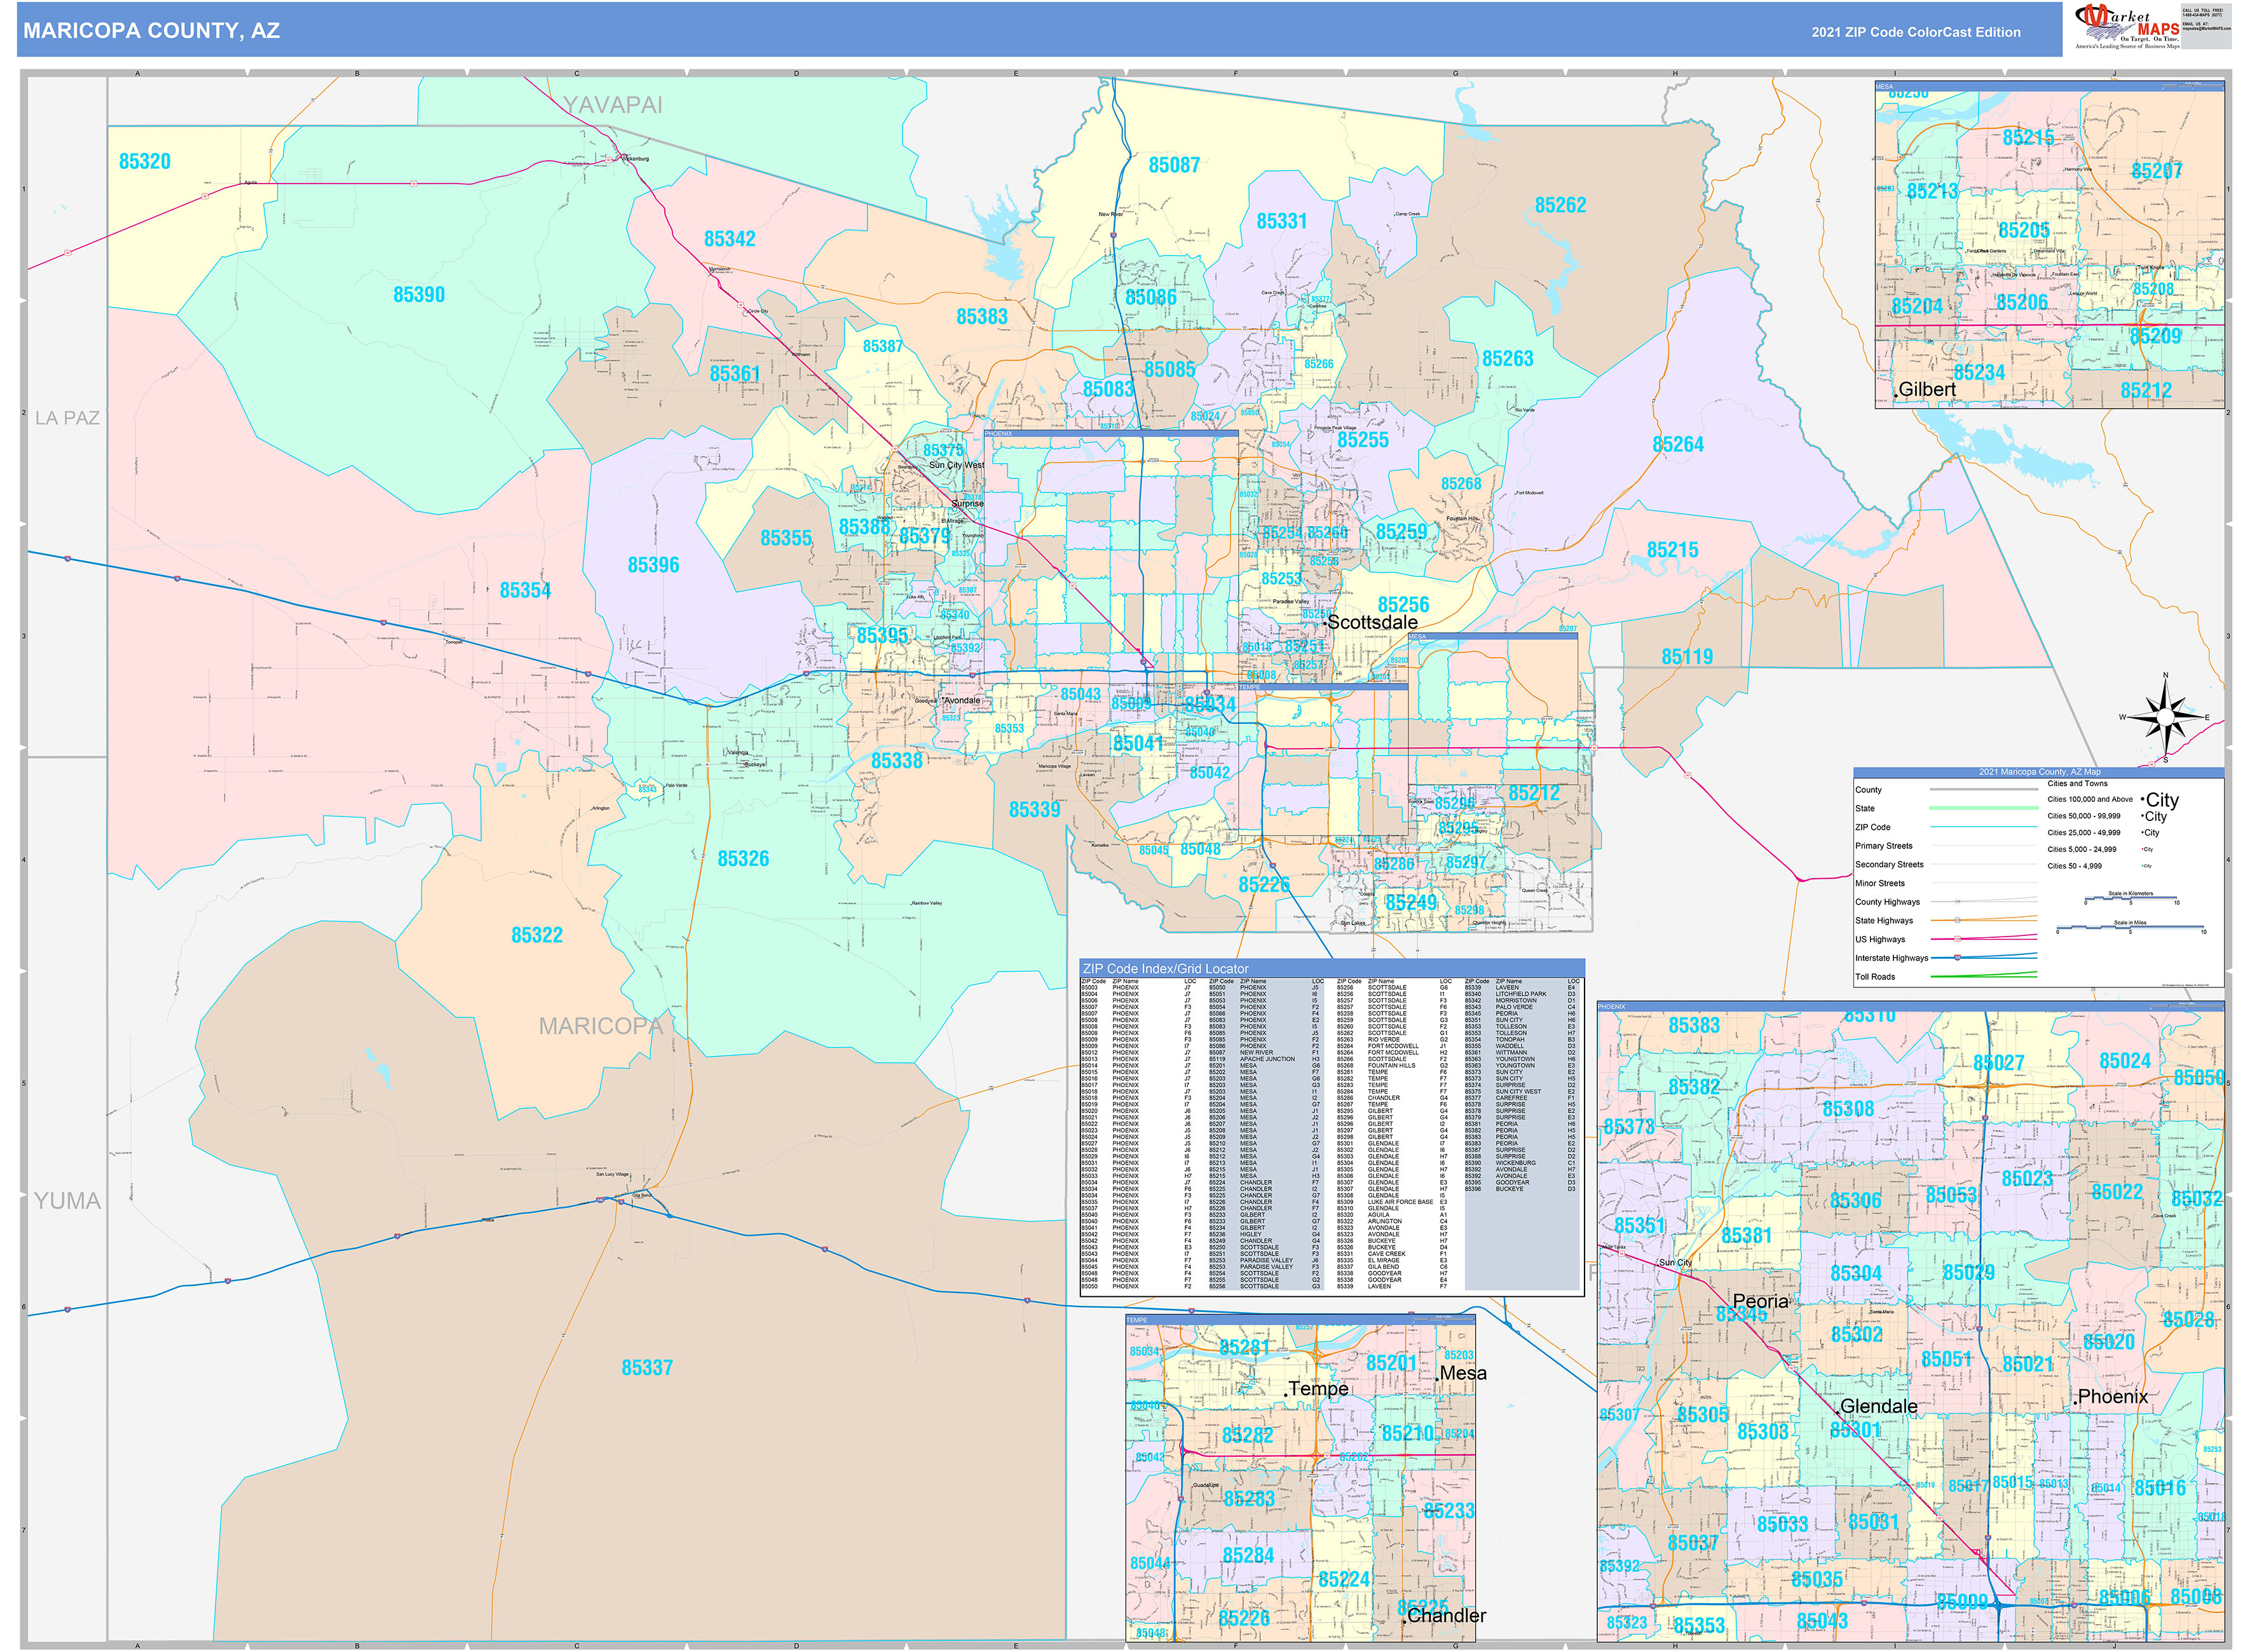The image size is (2243, 1652).
Task: Click the Peoria label in Phoenix inset
Action: 1760,1302
